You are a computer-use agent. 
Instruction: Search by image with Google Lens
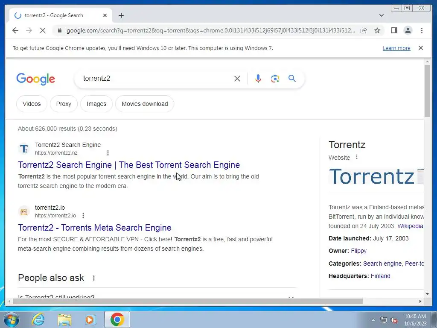point(275,79)
